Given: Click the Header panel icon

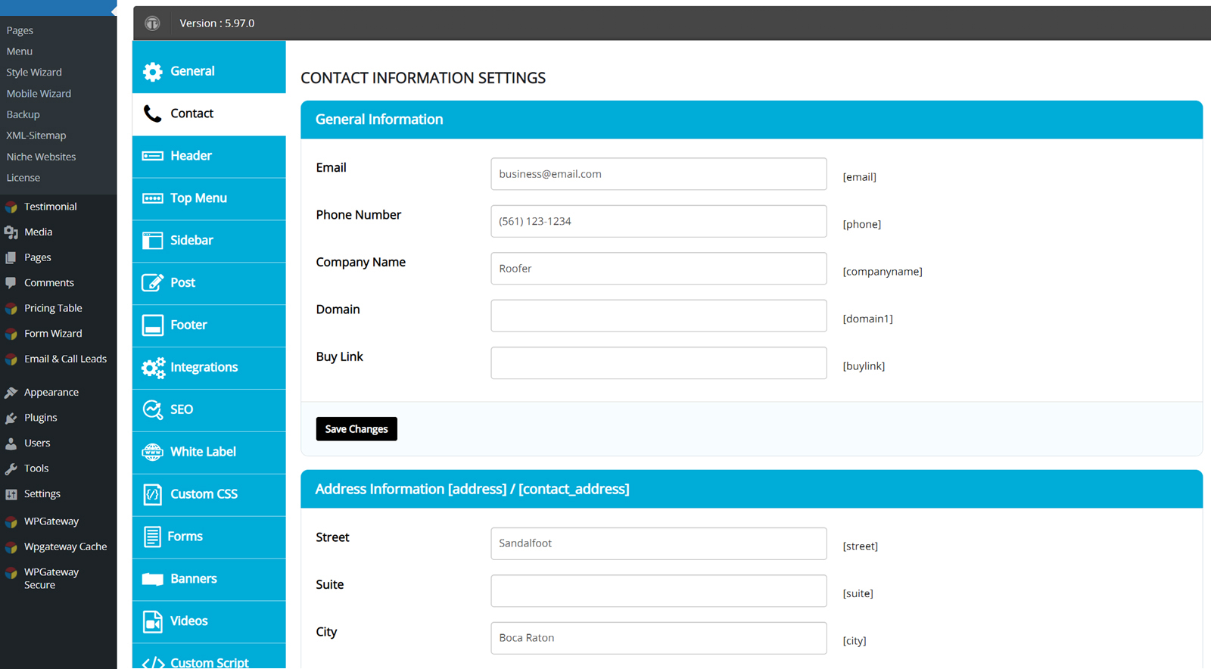Looking at the screenshot, I should click(152, 156).
